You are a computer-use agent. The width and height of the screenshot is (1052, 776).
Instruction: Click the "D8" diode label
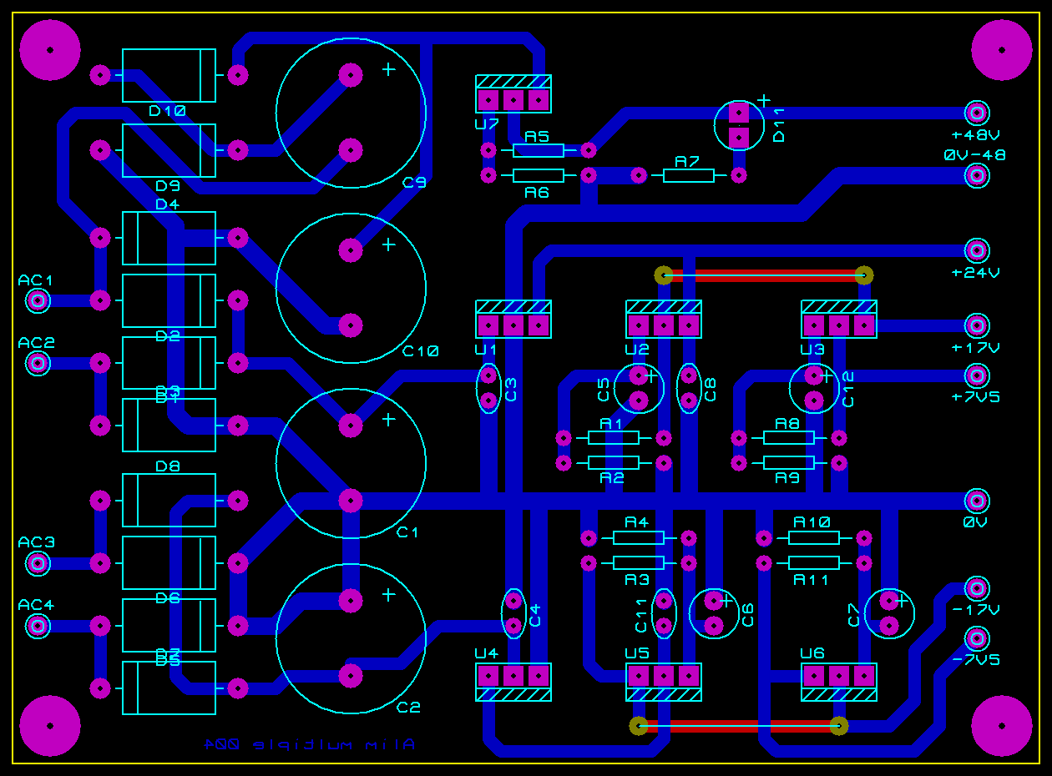point(167,466)
